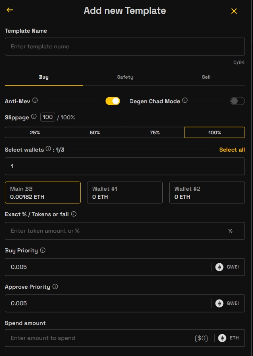Image resolution: width=253 pixels, height=356 pixels.
Task: Switch to the Safety tab
Action: (x=125, y=77)
